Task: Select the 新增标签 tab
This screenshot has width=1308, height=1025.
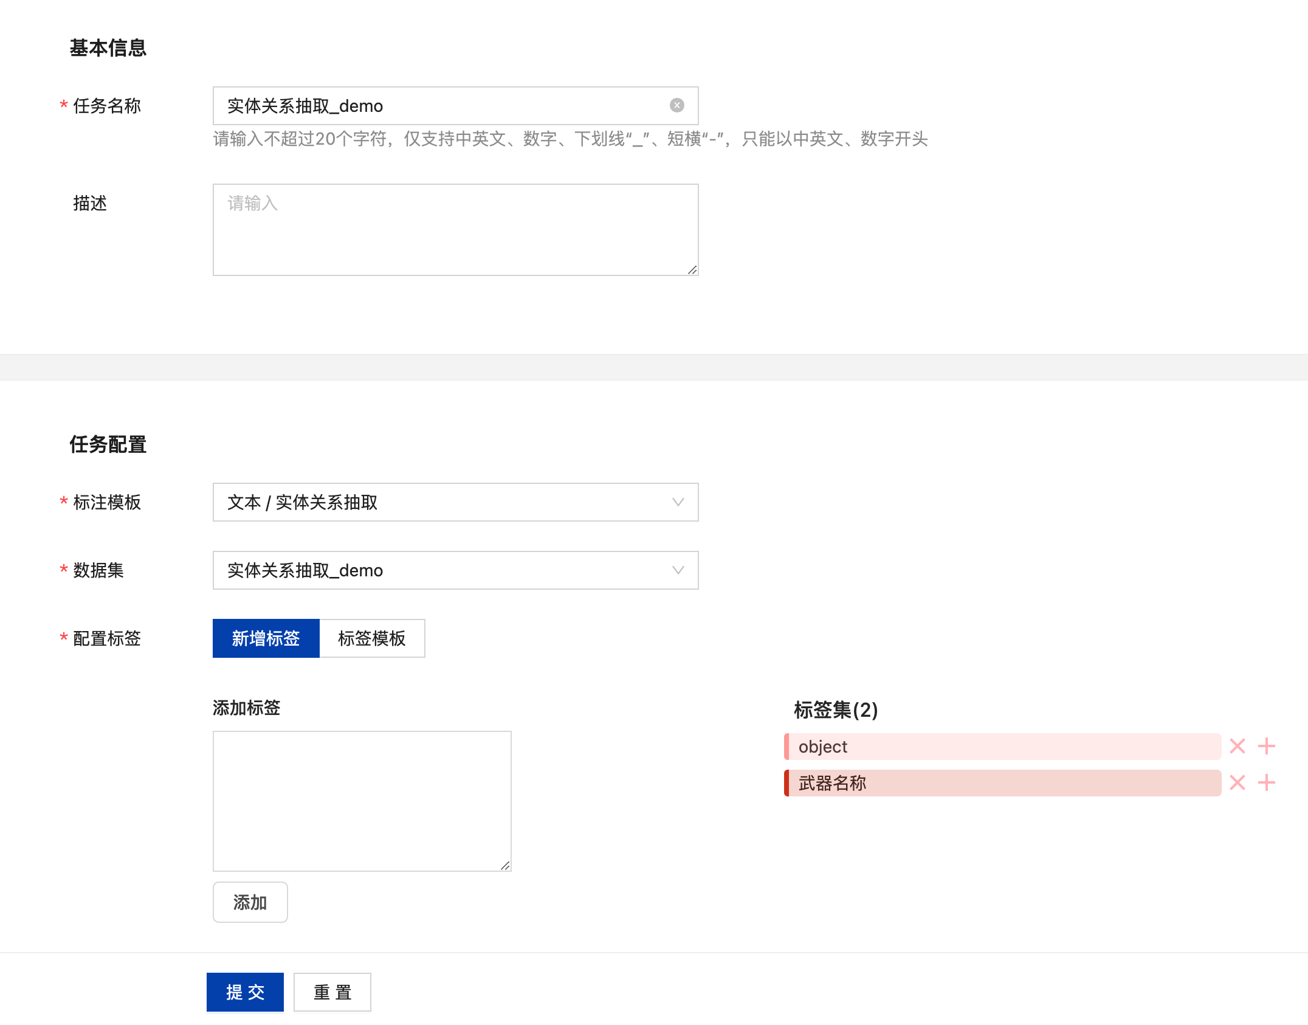Action: [x=266, y=638]
